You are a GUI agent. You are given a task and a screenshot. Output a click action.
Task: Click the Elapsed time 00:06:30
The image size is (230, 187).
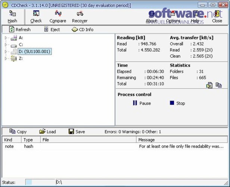pos(155,71)
